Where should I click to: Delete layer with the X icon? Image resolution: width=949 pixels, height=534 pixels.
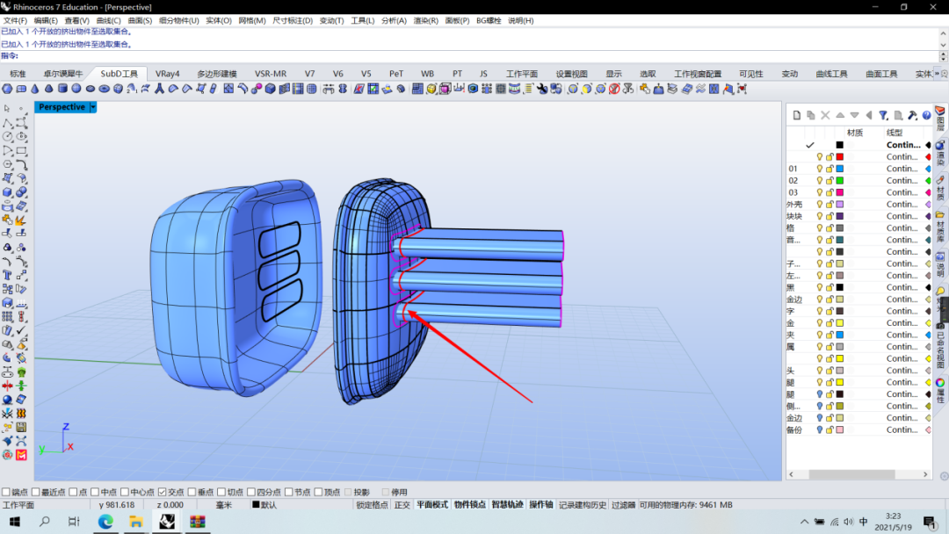coord(825,116)
